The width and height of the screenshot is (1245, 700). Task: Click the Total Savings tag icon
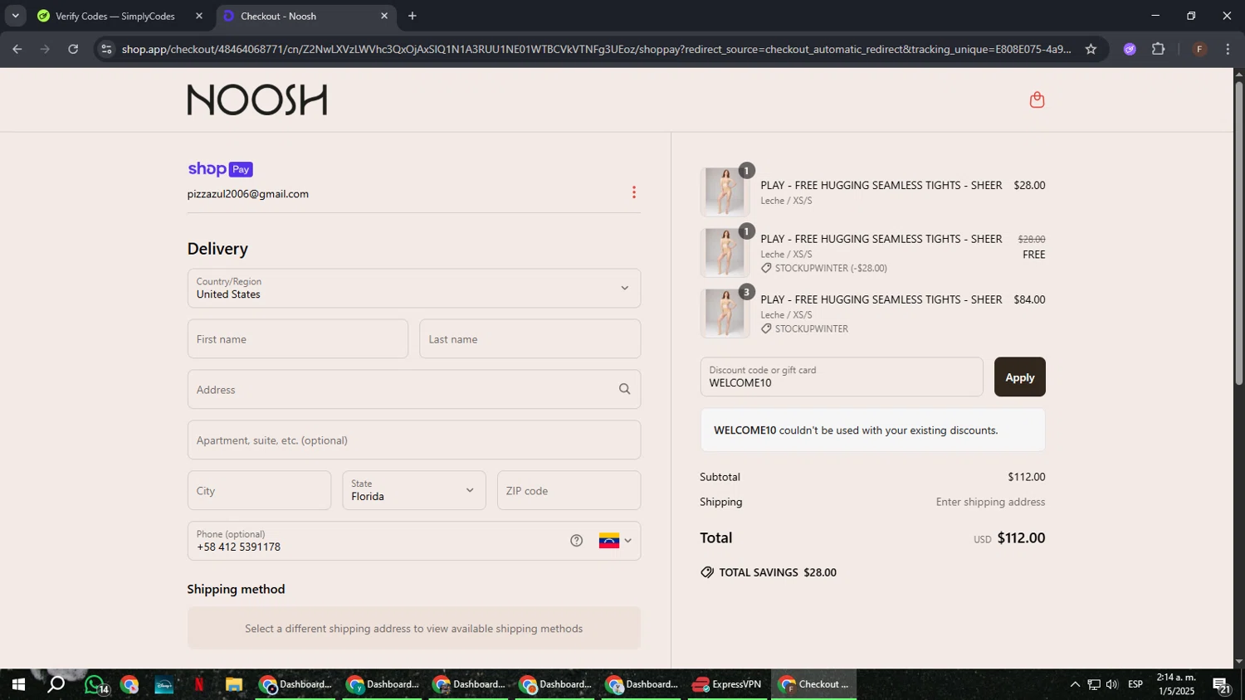point(707,572)
